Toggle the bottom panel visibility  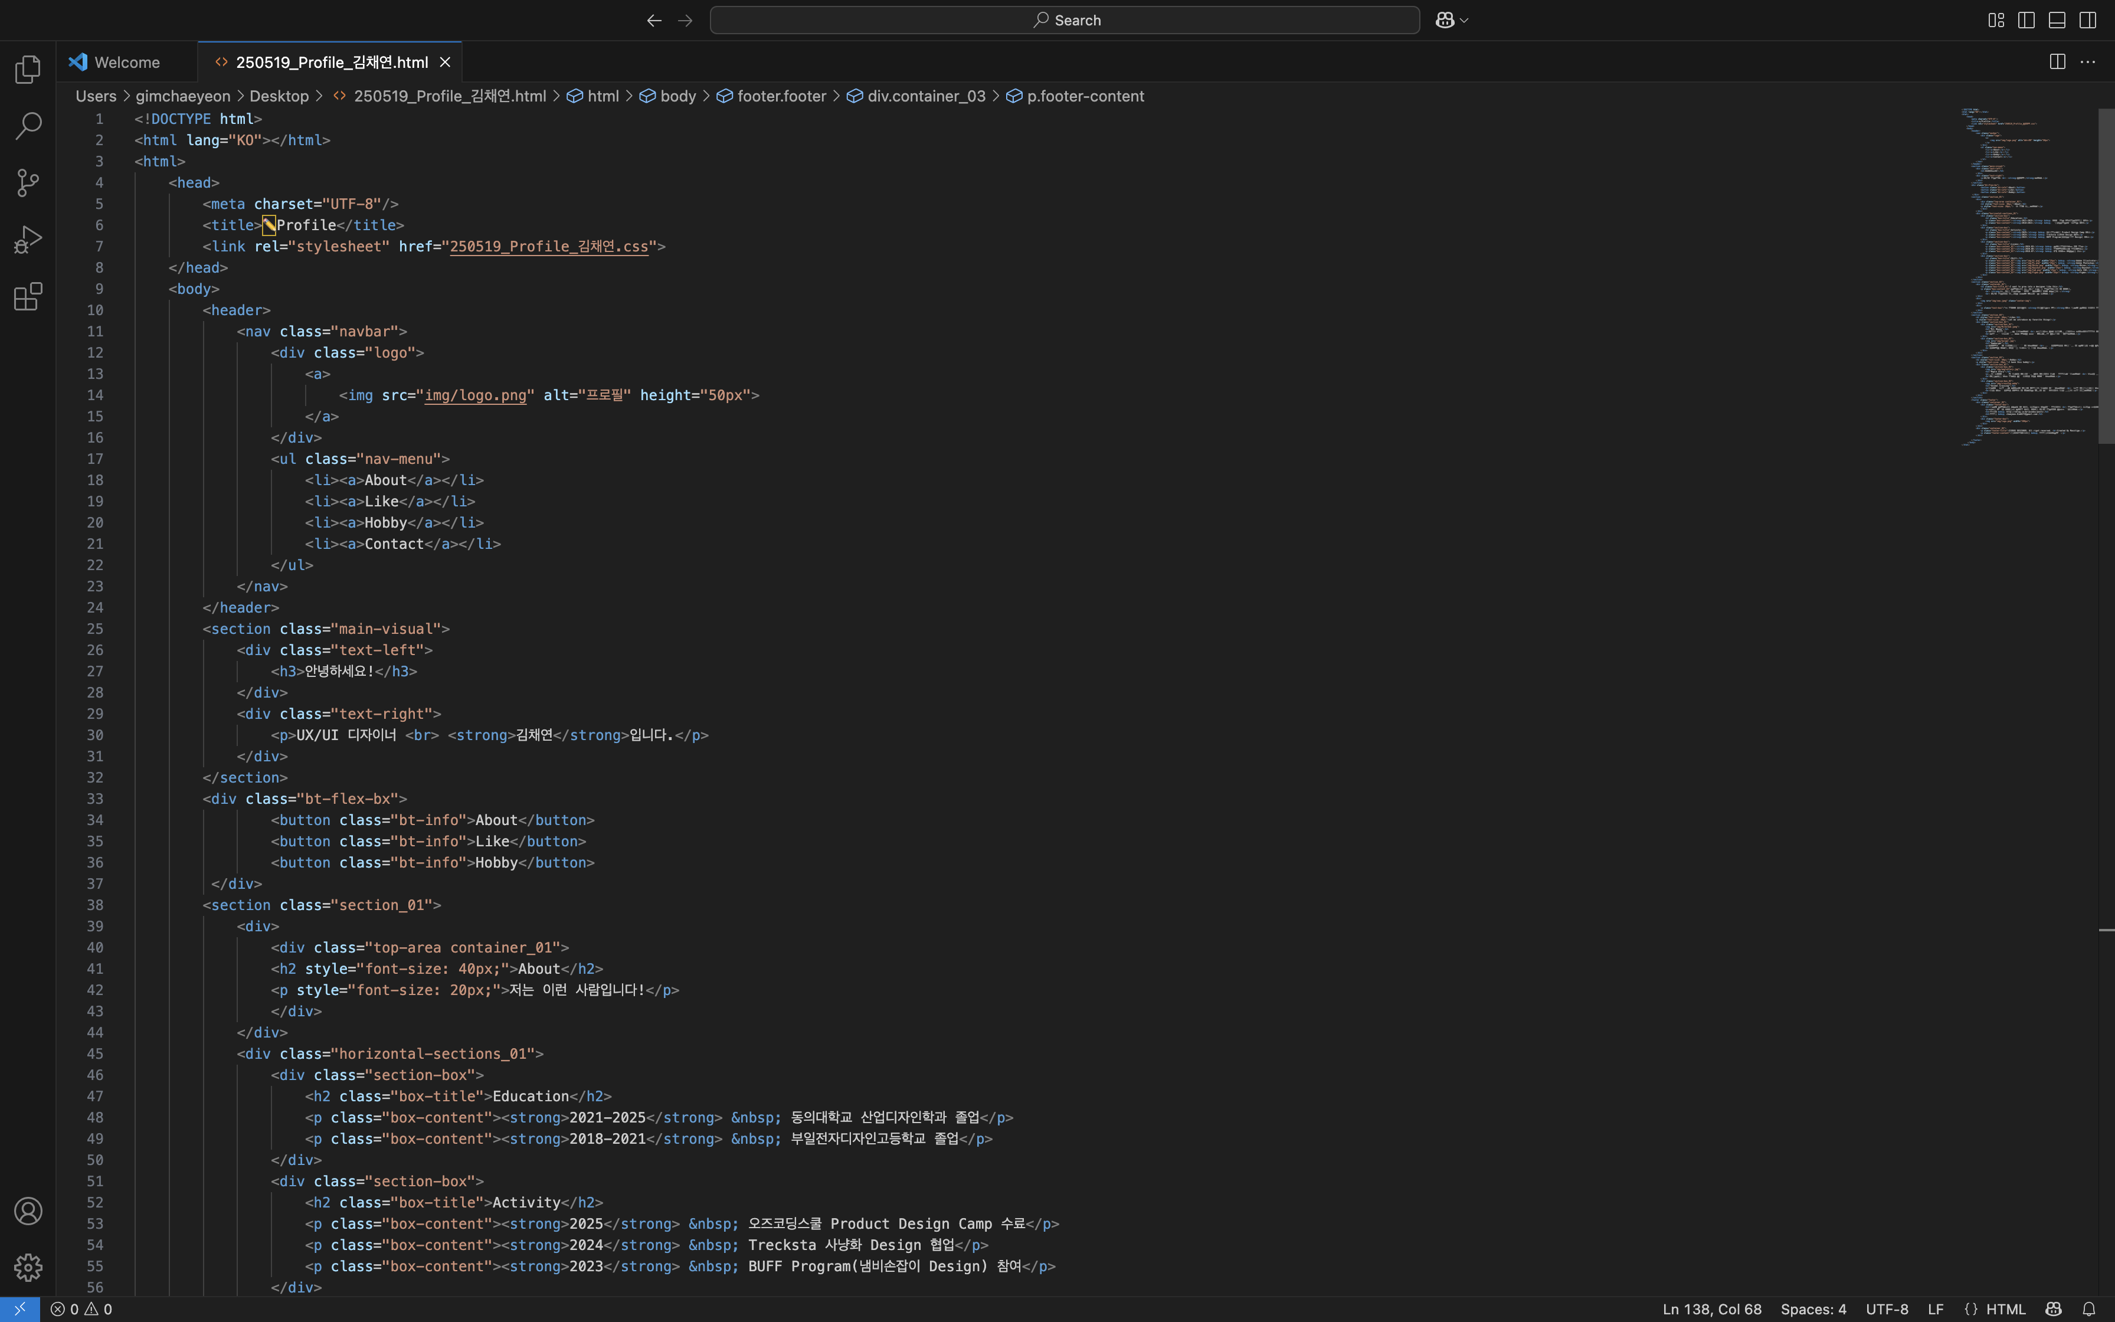tap(2057, 20)
